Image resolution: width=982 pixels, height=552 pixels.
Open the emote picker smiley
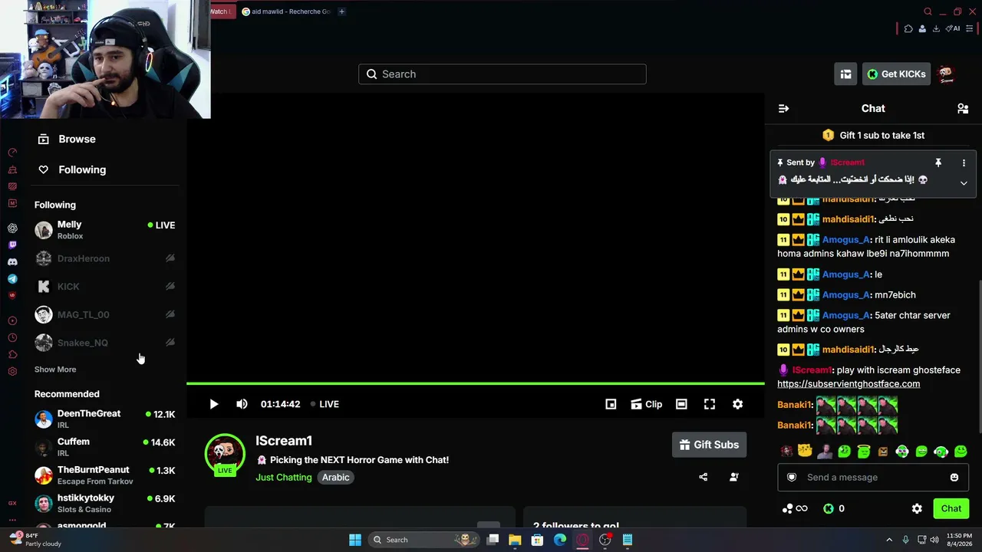[954, 477]
